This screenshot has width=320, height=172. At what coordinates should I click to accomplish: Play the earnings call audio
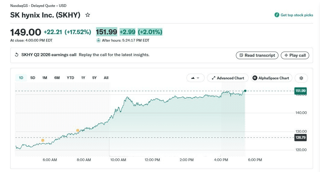pos(295,55)
